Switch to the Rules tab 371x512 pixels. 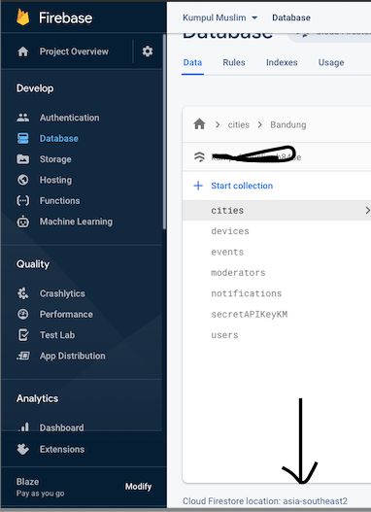(x=234, y=62)
